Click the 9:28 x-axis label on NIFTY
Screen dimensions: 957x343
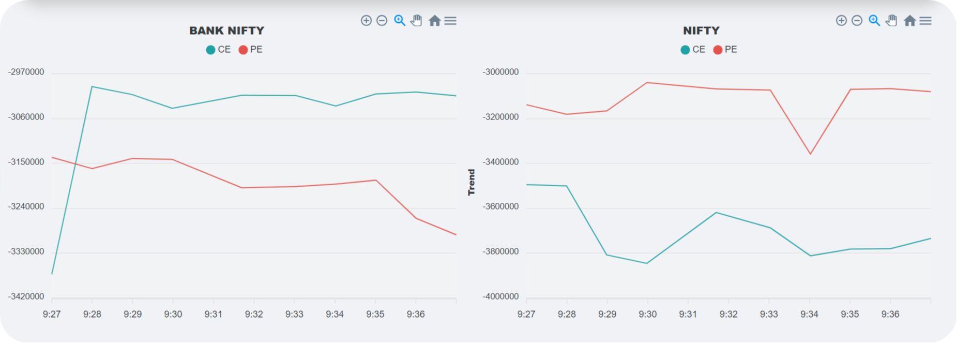tap(567, 315)
